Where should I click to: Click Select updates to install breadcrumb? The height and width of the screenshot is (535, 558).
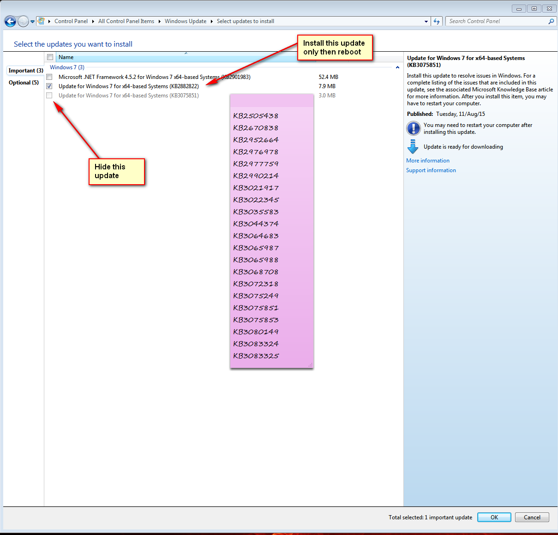click(x=246, y=21)
